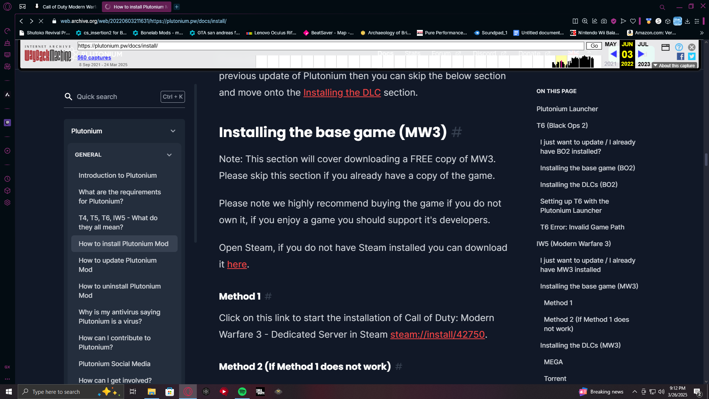
Task: Click Wayback Machine help question icon
Action: pyautogui.click(x=679, y=47)
